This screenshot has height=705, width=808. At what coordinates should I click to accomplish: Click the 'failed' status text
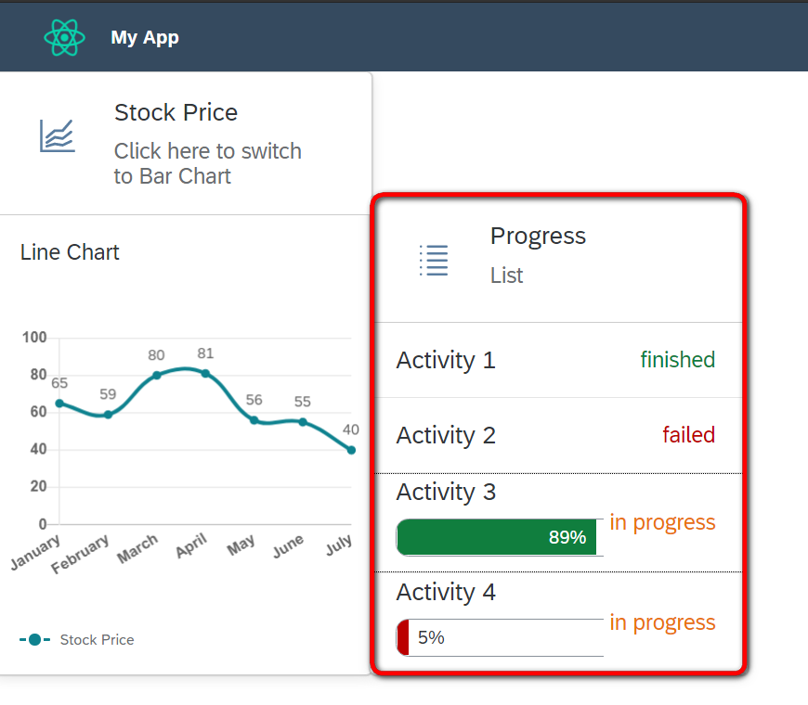tap(688, 435)
